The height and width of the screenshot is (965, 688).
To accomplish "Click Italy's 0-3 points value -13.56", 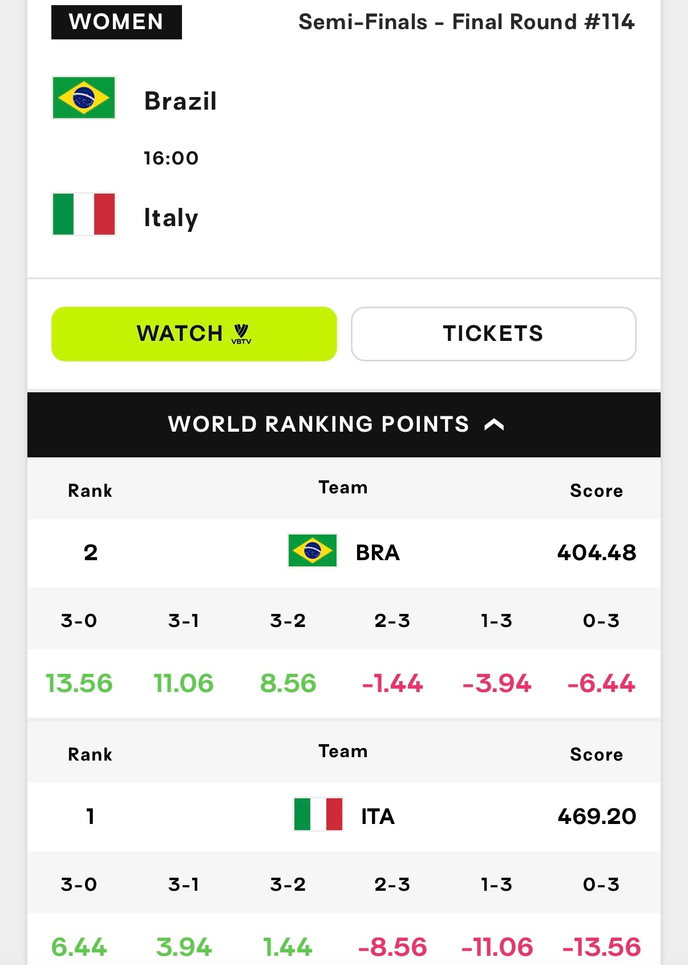I will [x=601, y=947].
